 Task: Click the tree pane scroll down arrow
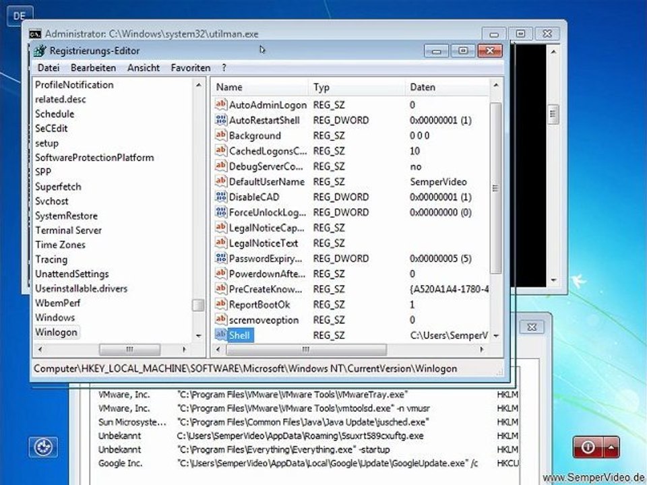(x=198, y=336)
